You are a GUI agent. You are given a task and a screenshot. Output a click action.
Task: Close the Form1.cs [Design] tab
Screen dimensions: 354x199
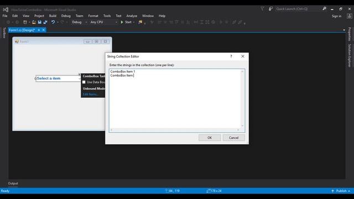(44, 30)
